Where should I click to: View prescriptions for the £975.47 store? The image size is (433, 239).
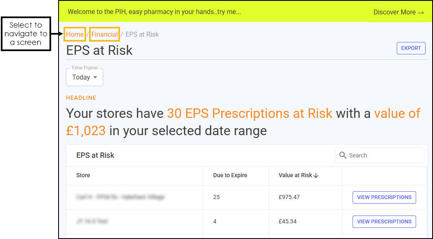384,197
